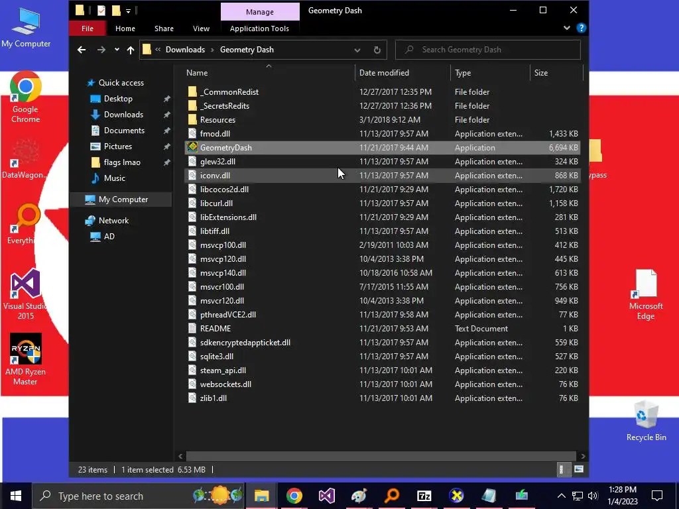
Task: Click Windows Start button
Action: coord(16,496)
